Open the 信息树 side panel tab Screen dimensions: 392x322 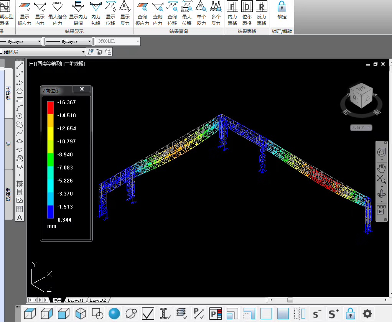coord(8,94)
